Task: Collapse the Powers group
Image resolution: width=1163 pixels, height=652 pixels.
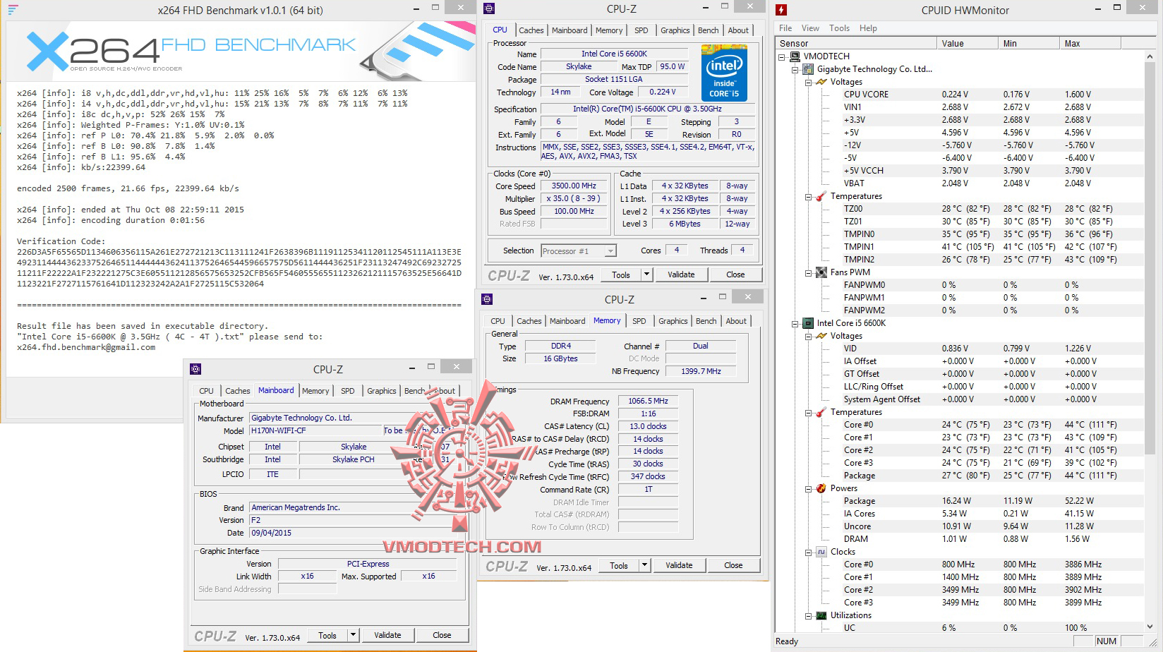Action: (809, 488)
